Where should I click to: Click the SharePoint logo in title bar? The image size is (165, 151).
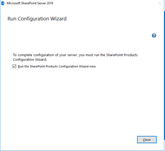click(3, 3)
